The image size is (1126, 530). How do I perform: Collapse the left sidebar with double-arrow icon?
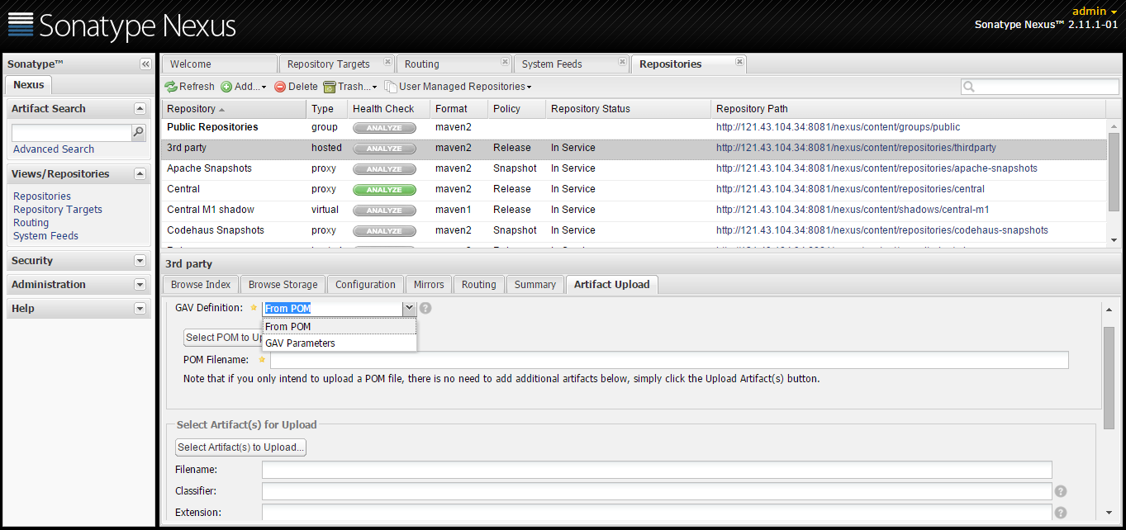[145, 64]
